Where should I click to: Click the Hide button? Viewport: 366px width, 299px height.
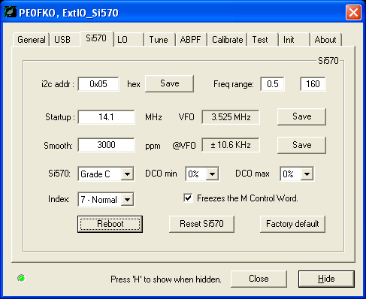click(326, 279)
